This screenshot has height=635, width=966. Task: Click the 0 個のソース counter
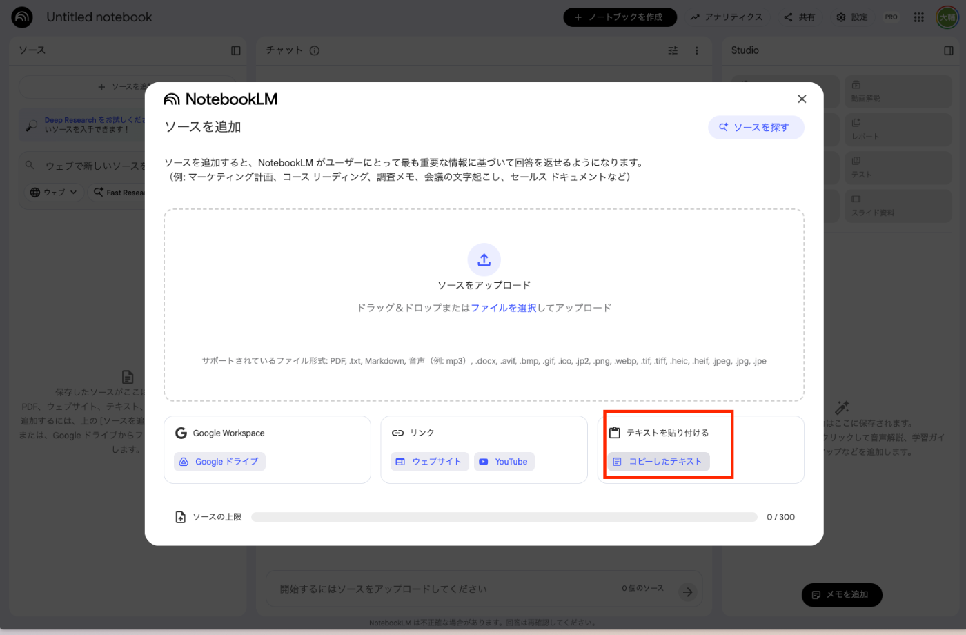pos(642,588)
